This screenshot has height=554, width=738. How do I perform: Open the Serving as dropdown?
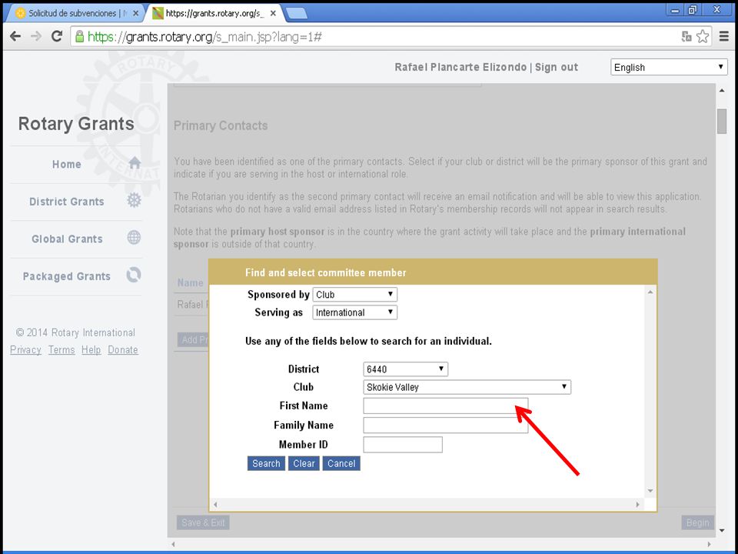(x=355, y=312)
